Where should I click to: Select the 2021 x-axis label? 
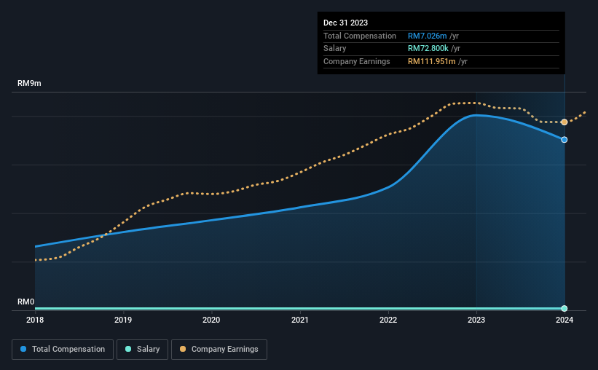[300, 320]
